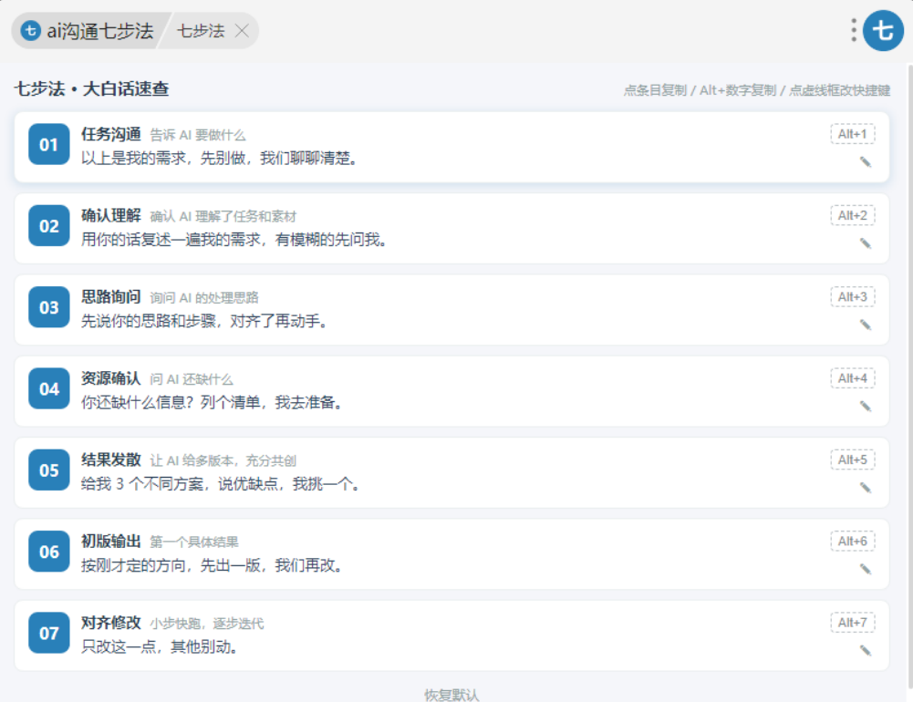Click the pencil edit icon for 资源确认

pos(866,407)
